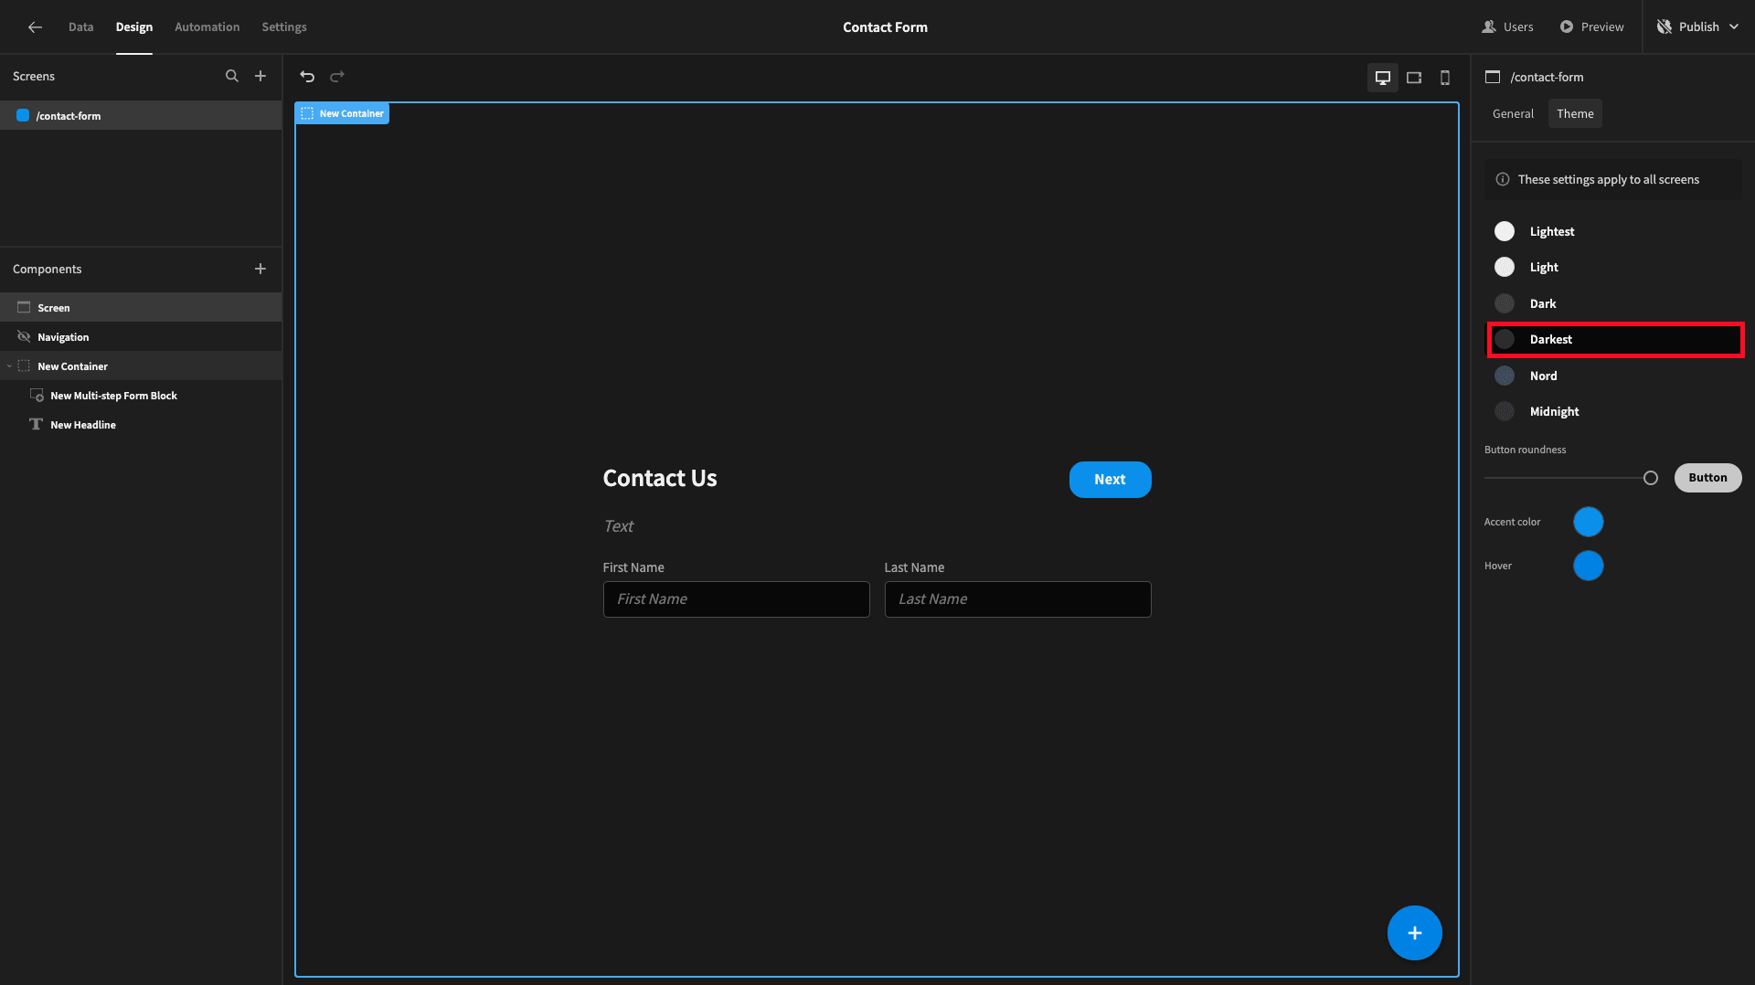The height and width of the screenshot is (985, 1755).
Task: Click the Next button in form
Action: 1110,480
